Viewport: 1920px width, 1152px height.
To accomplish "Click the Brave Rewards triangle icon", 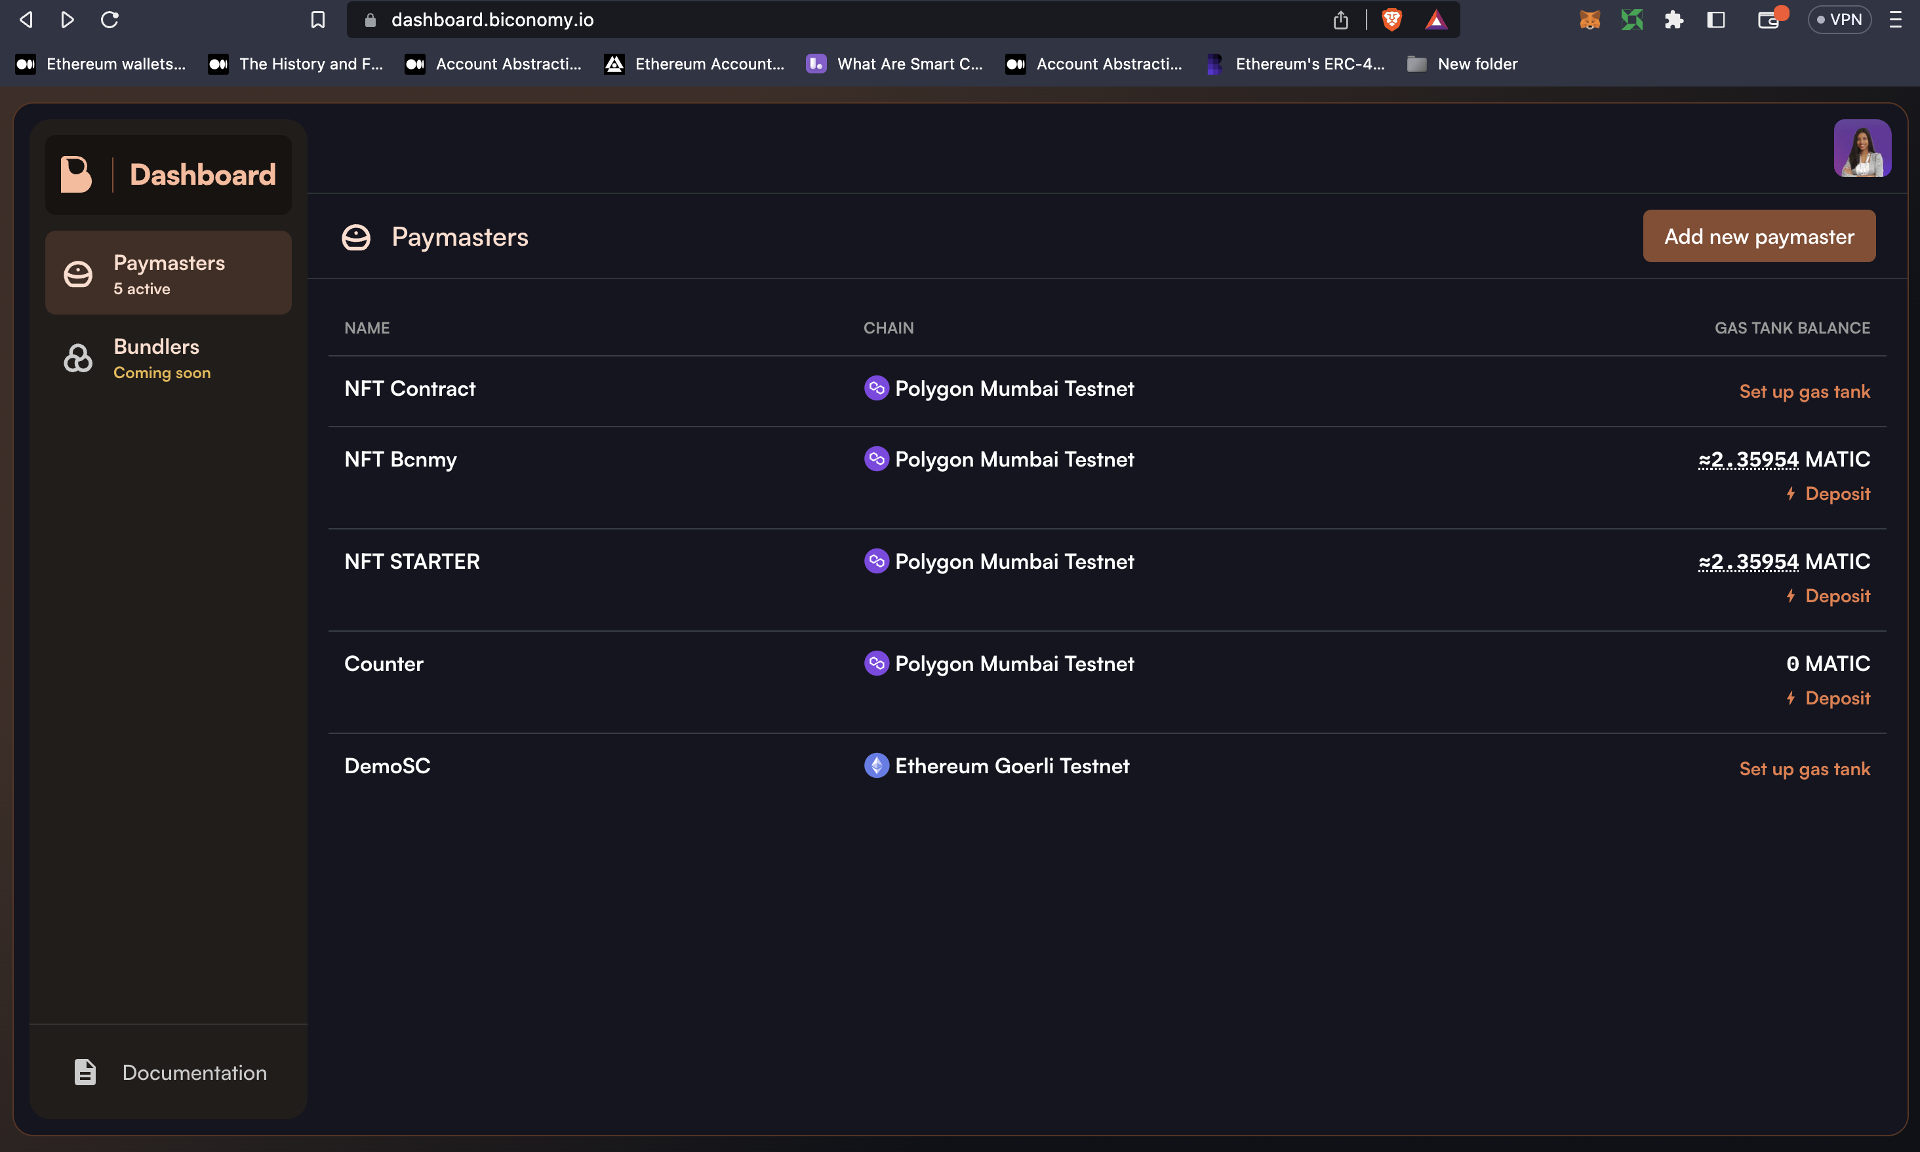I will coord(1435,20).
